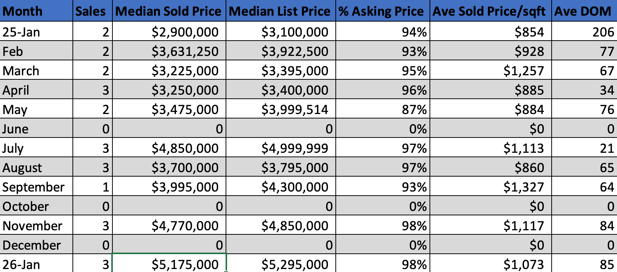Click the Median Sold Price header
This screenshot has width=617, height=272.
point(169,11)
